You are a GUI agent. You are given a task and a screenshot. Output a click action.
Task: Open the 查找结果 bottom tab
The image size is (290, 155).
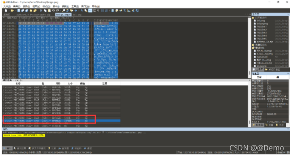20,148
